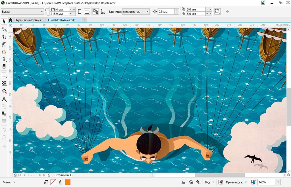Select the Shape node-editing tool

click(x=4, y=29)
